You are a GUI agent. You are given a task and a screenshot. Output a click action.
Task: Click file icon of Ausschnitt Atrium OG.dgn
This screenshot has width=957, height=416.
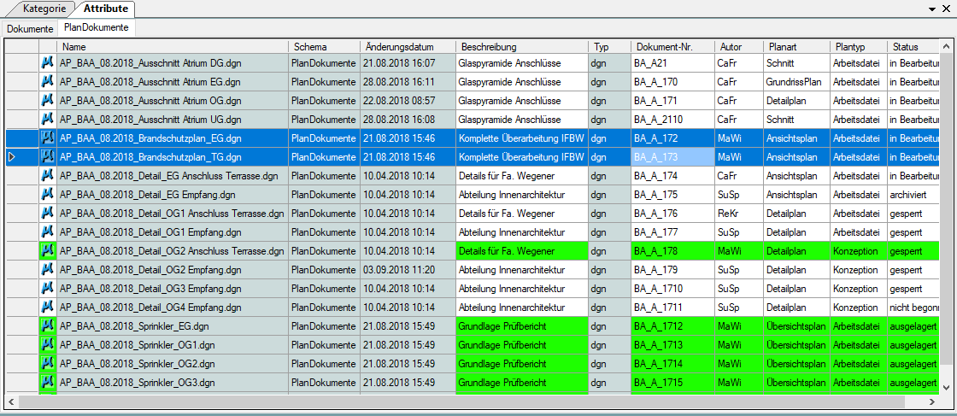pyautogui.click(x=48, y=101)
